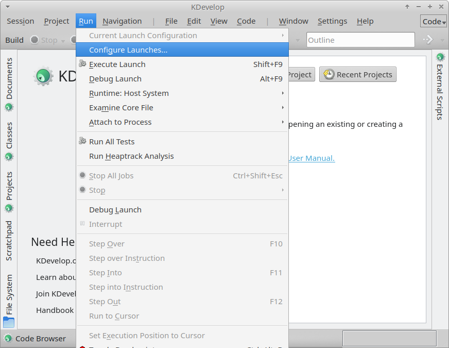Open the File System side panel
449x348 pixels.
tap(9, 301)
